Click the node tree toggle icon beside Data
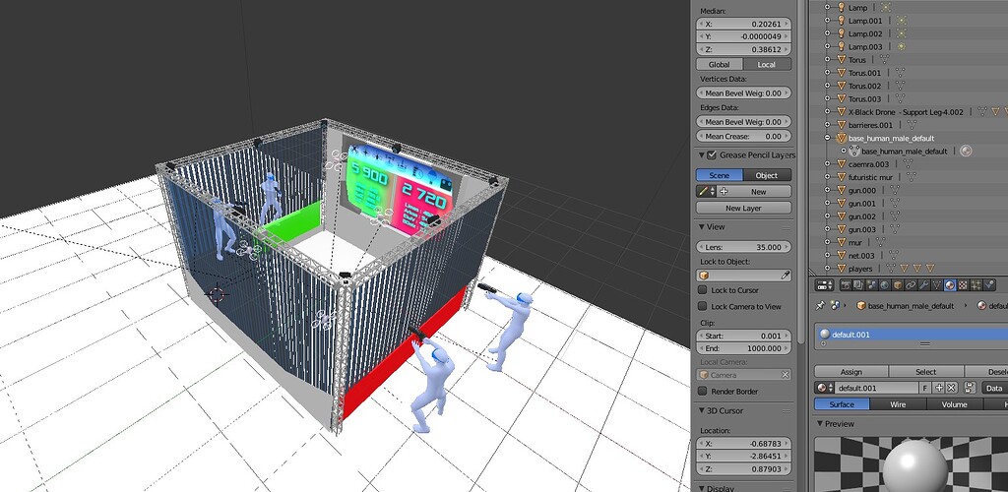The width and height of the screenshot is (1008, 492). tap(970, 388)
